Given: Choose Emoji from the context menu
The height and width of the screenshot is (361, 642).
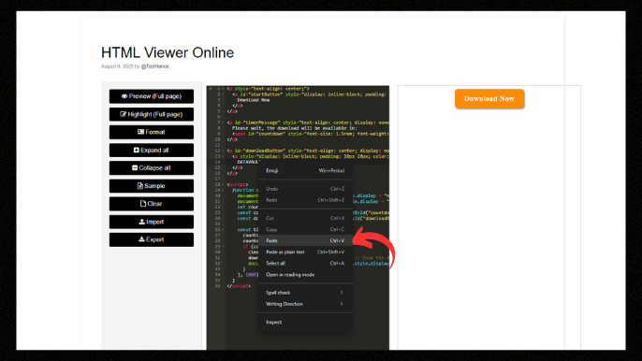Looking at the screenshot, I should [x=305, y=170].
